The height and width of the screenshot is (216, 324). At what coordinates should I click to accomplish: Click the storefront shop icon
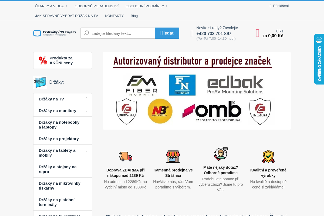click(173, 156)
